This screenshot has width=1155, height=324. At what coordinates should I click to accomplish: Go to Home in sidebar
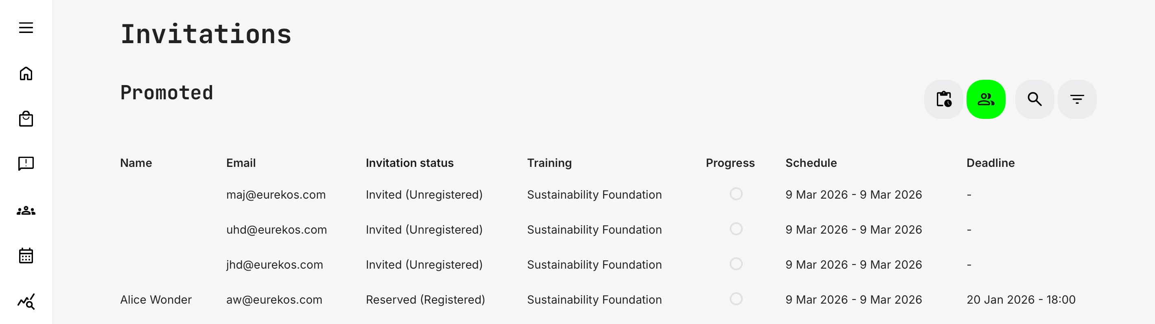[x=26, y=74]
